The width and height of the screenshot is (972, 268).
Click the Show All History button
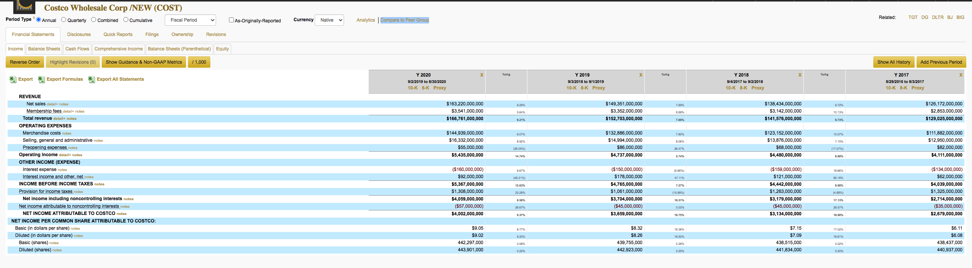pyautogui.click(x=894, y=62)
